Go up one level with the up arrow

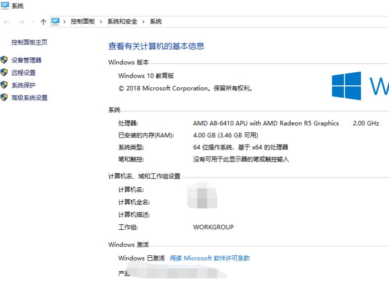click(x=43, y=22)
